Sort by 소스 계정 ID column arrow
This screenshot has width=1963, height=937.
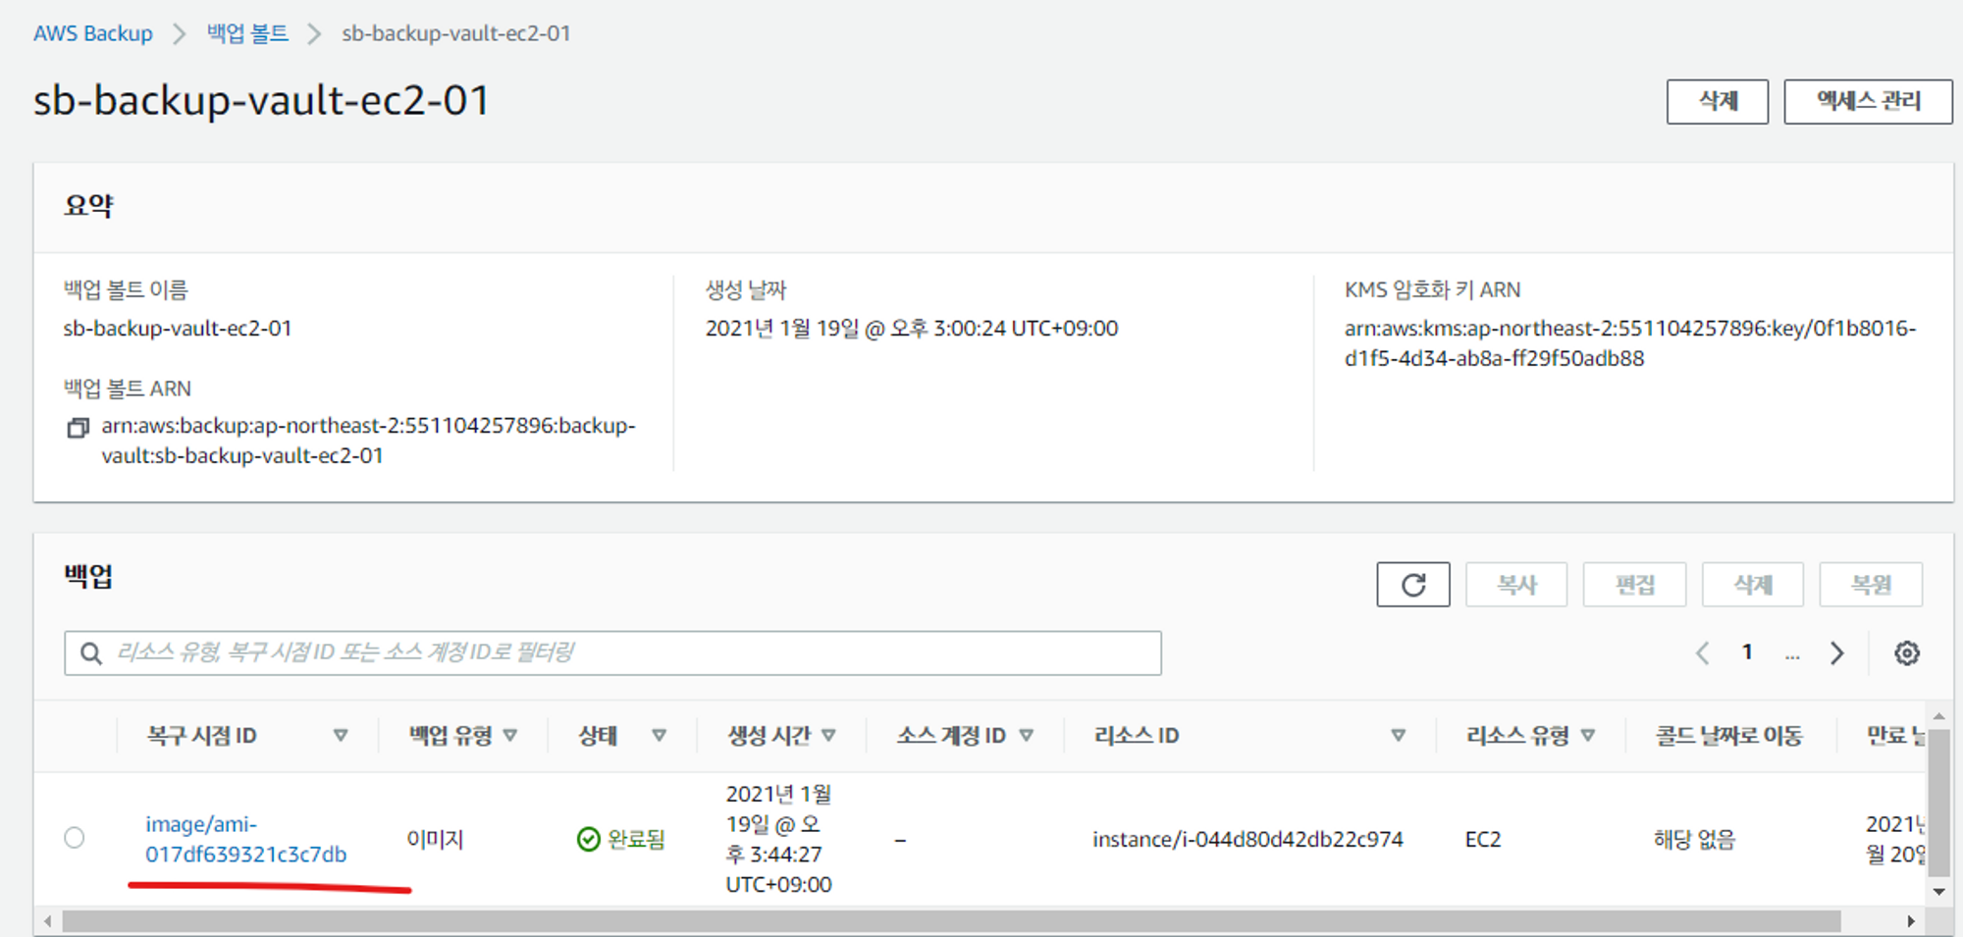1027,735
